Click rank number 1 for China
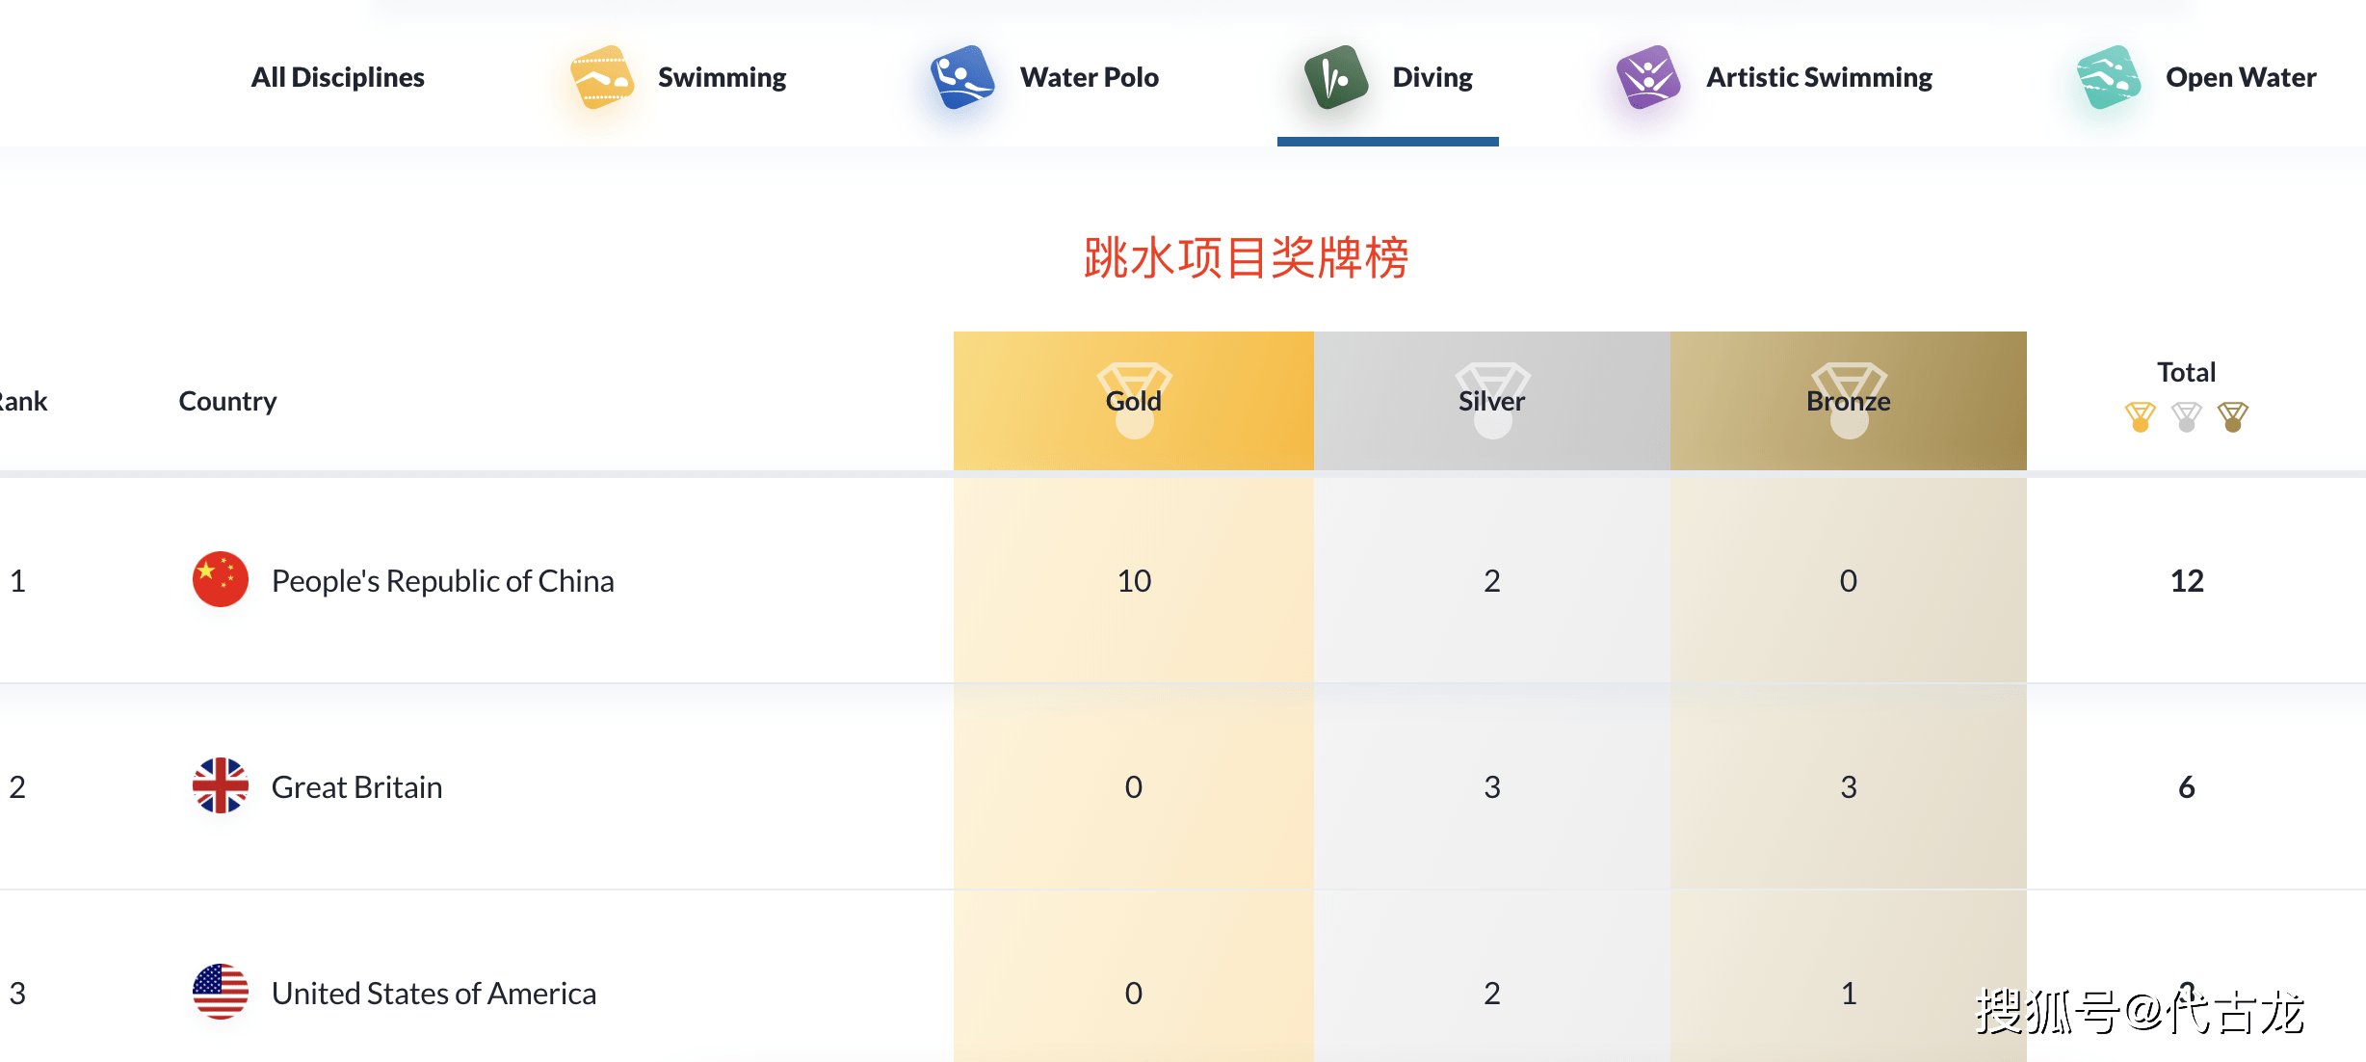 pyautogui.click(x=17, y=581)
